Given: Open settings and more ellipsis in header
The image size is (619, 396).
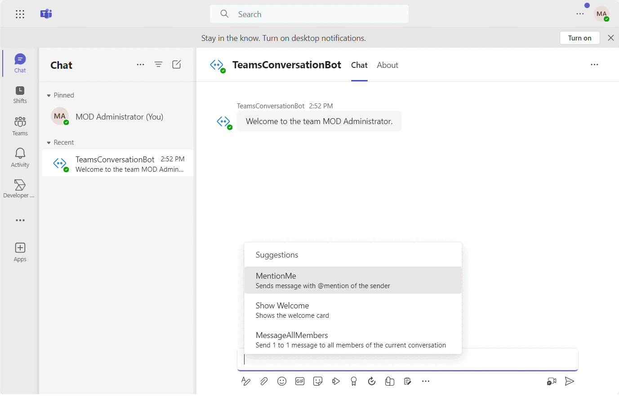Looking at the screenshot, I should pyautogui.click(x=580, y=14).
